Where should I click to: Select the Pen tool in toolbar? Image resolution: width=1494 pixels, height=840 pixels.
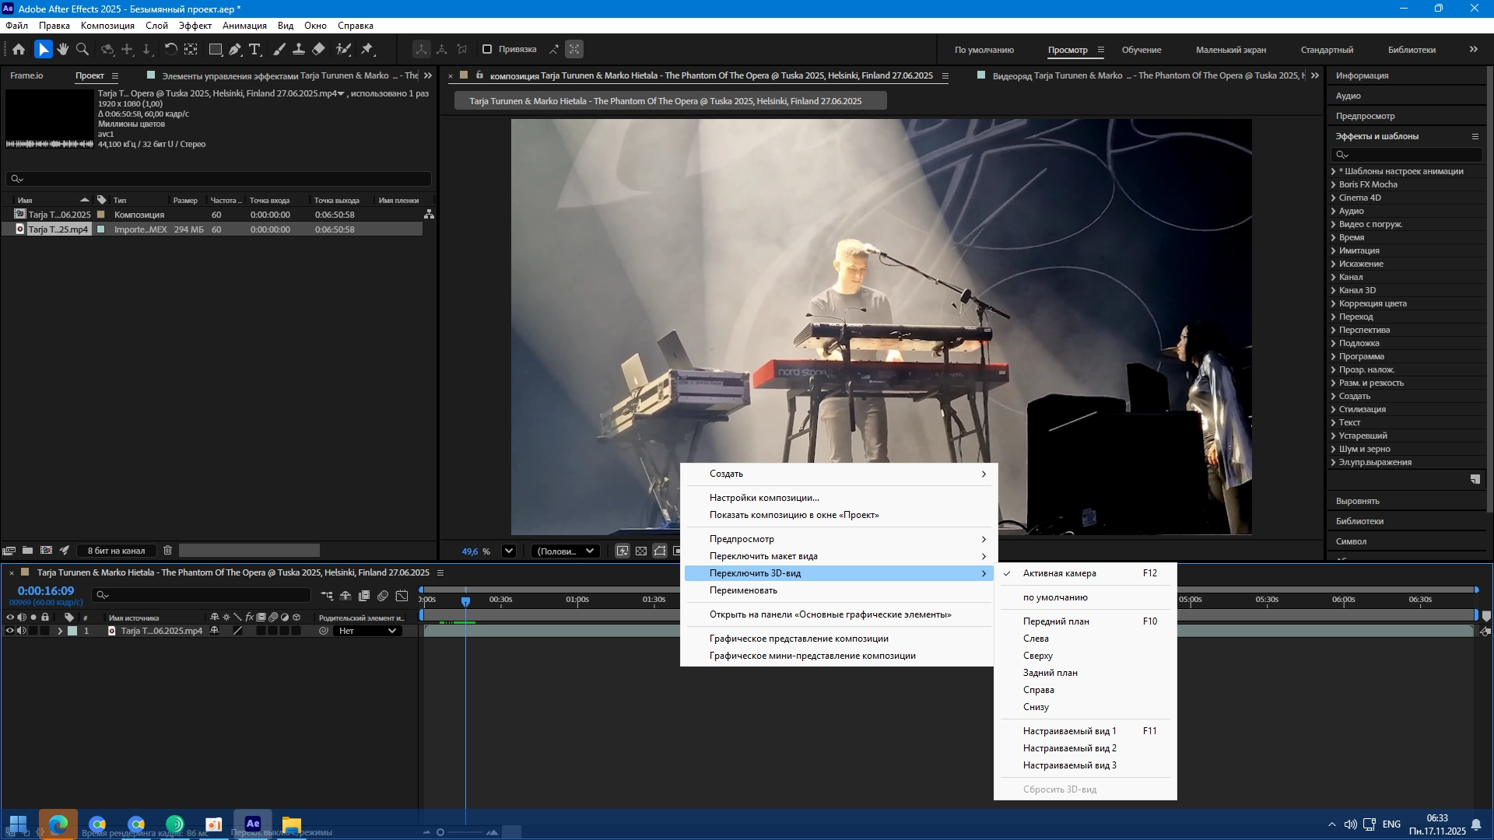(x=235, y=49)
